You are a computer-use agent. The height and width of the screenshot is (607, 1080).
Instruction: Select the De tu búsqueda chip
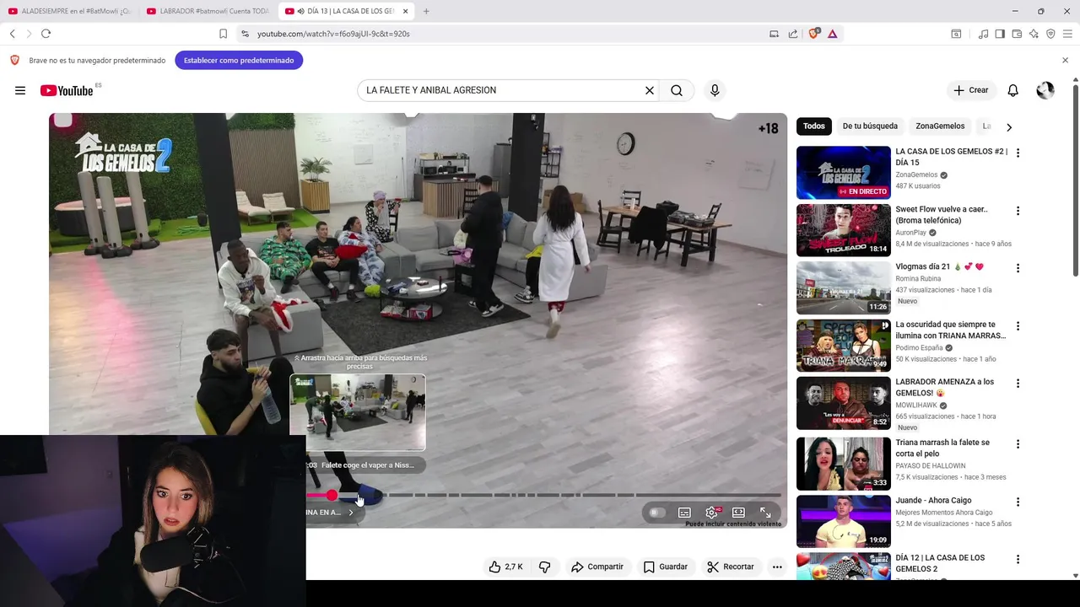pyautogui.click(x=870, y=126)
